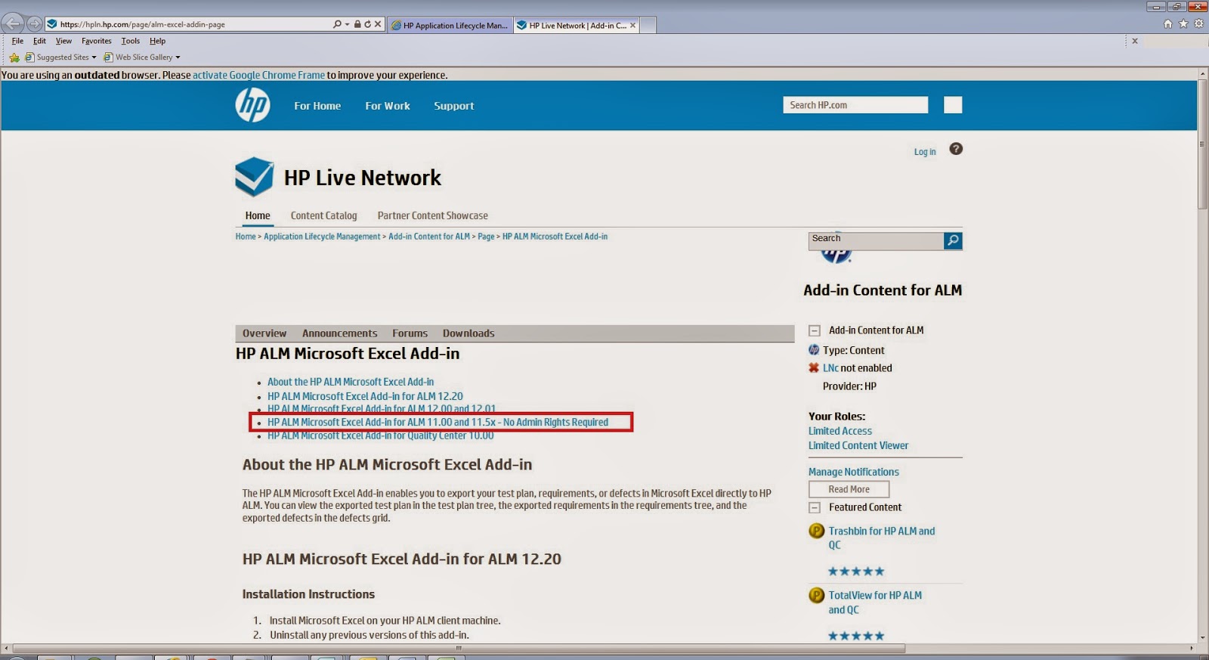Add page to Favorites bar star icon
Image resolution: width=1209 pixels, height=660 pixels.
coord(14,57)
